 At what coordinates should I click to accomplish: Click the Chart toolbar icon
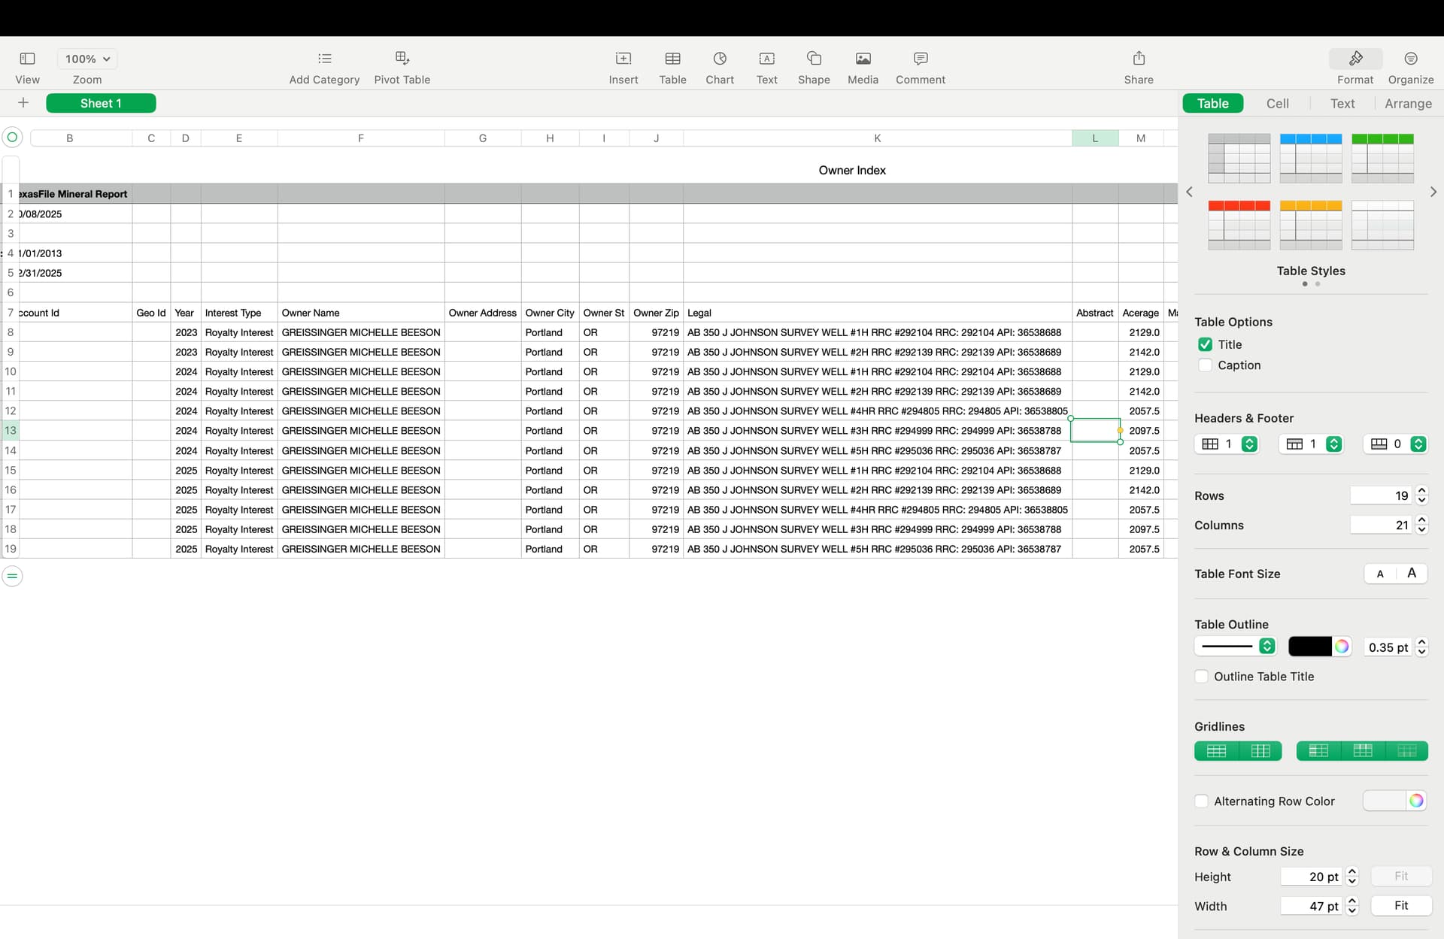tap(719, 59)
